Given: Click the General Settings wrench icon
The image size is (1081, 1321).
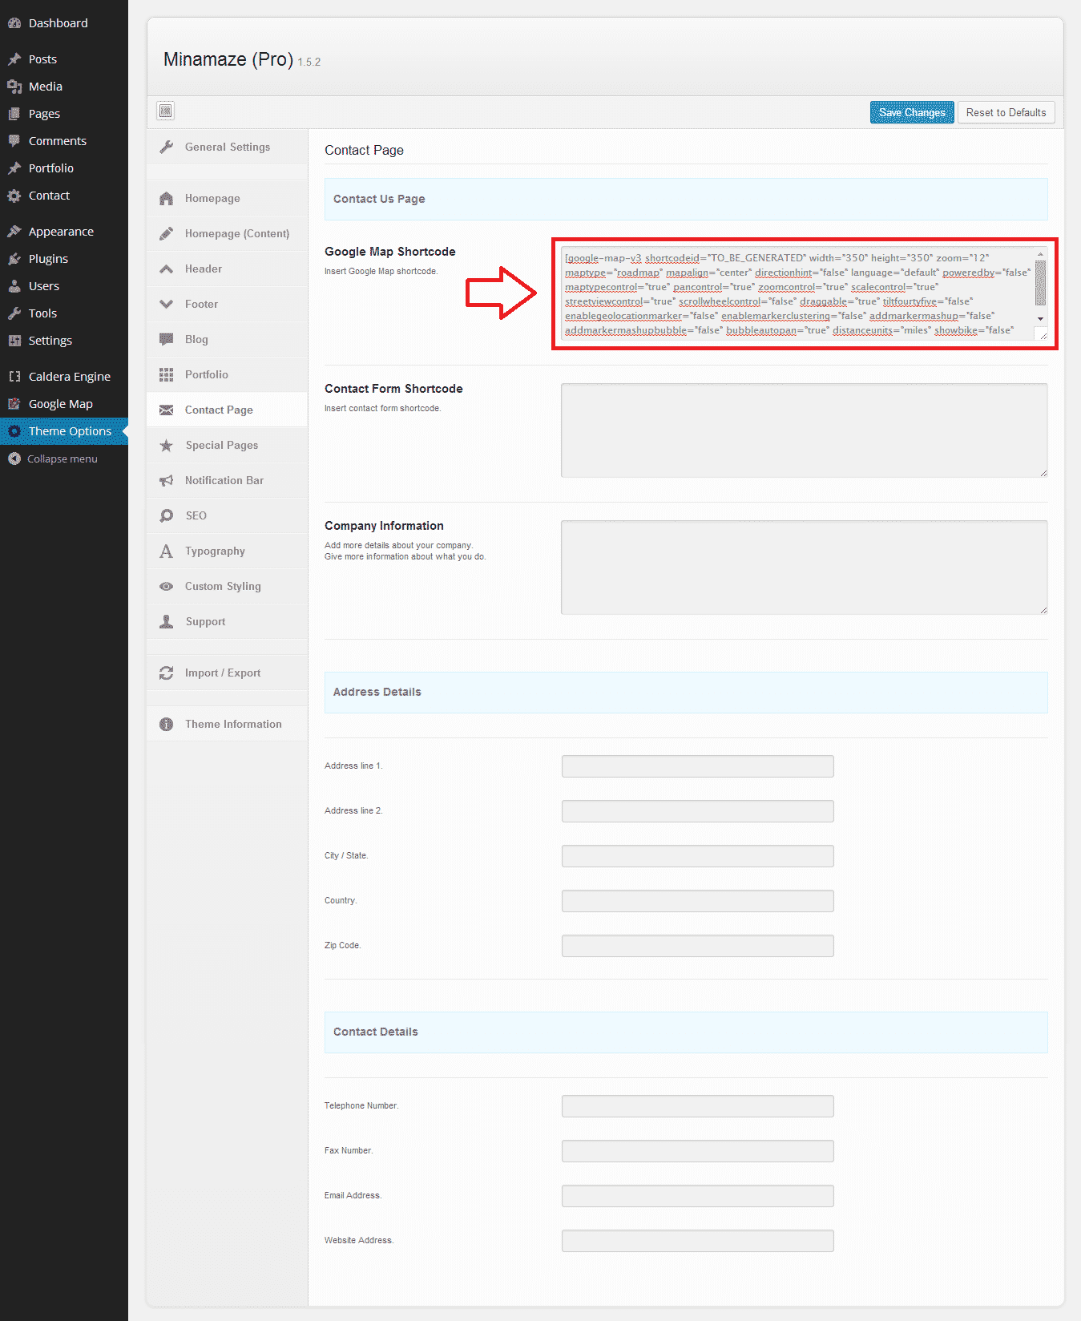Looking at the screenshot, I should [x=167, y=147].
